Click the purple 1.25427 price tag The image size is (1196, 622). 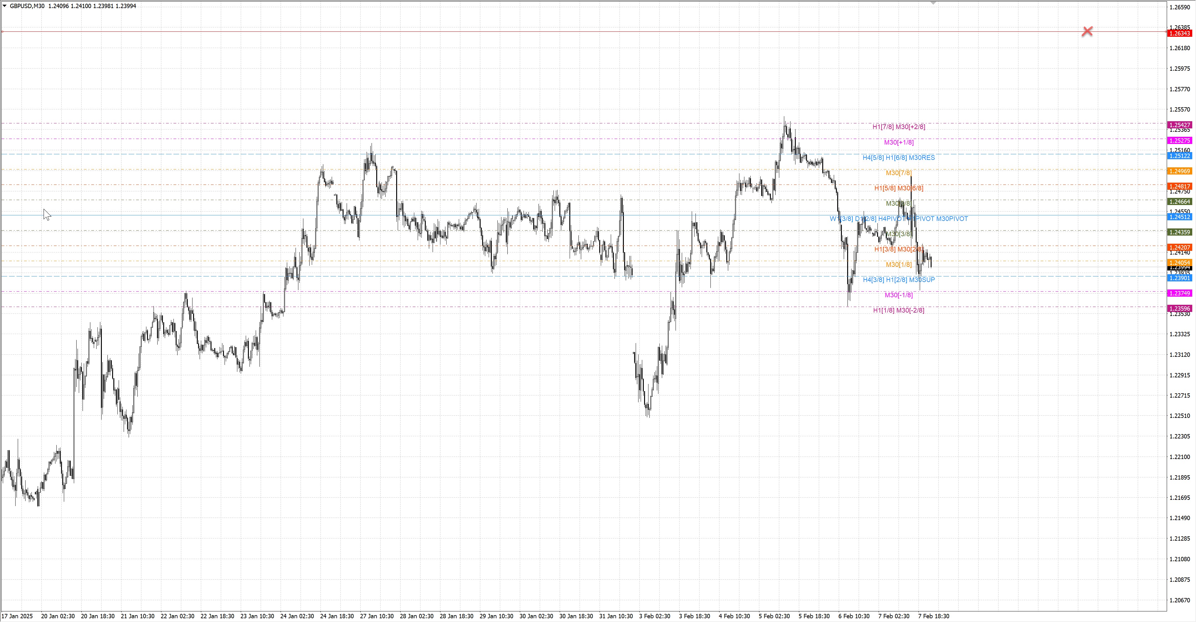(1179, 125)
